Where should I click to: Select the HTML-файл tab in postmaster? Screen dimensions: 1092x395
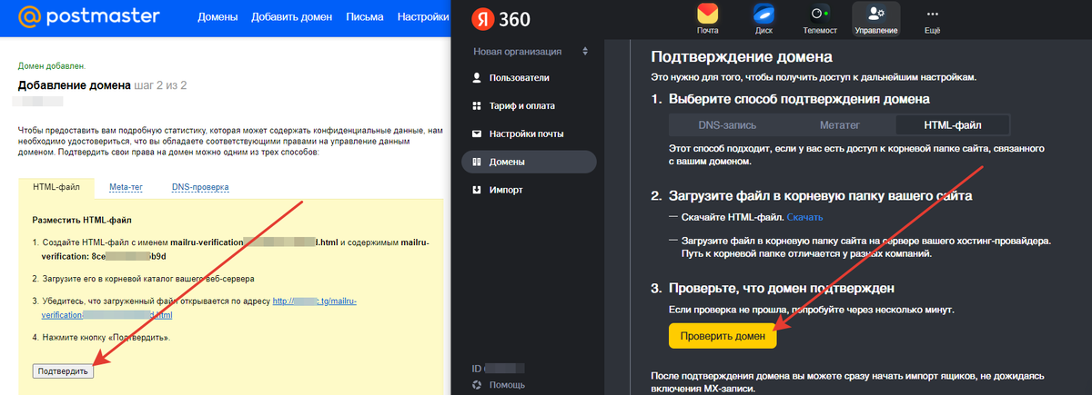point(56,188)
